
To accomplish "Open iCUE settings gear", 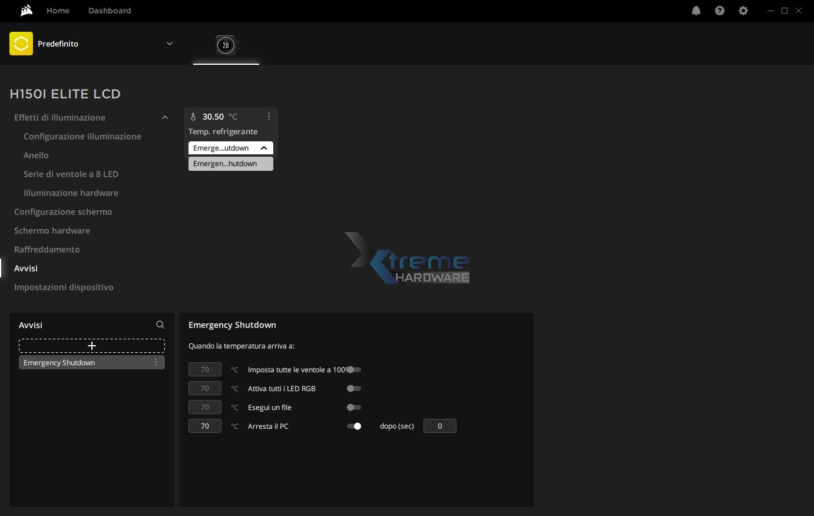I will (743, 11).
